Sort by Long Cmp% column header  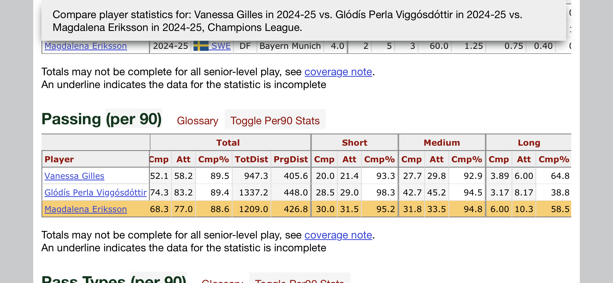pyautogui.click(x=554, y=159)
